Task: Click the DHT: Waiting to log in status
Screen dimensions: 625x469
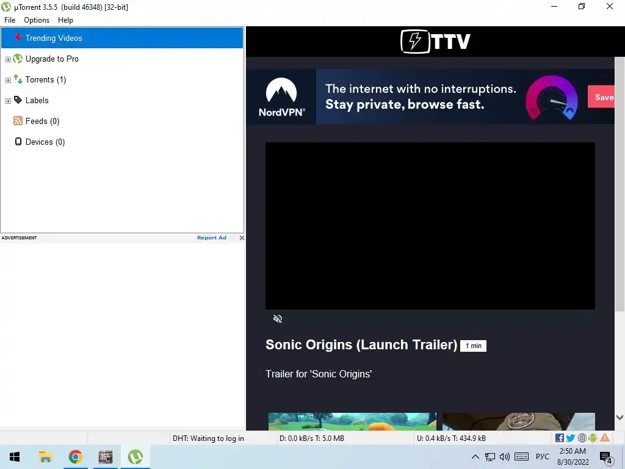Action: (x=208, y=438)
